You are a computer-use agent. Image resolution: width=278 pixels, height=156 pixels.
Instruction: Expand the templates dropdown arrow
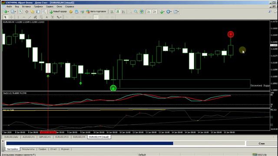[x=178, y=12]
